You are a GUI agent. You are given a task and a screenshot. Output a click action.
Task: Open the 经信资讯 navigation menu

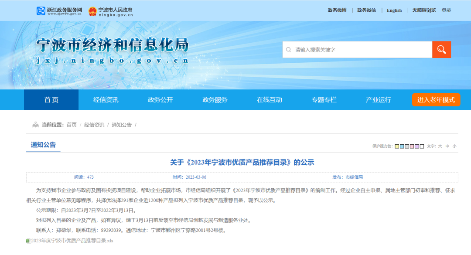(106, 100)
